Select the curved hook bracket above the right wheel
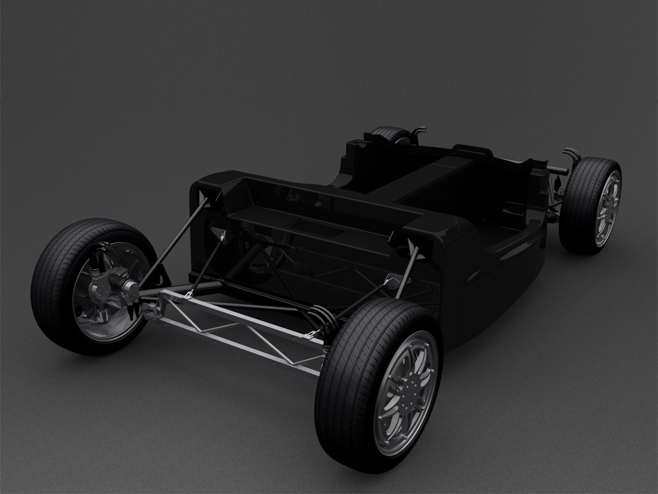This screenshot has width=658, height=494. (571, 155)
